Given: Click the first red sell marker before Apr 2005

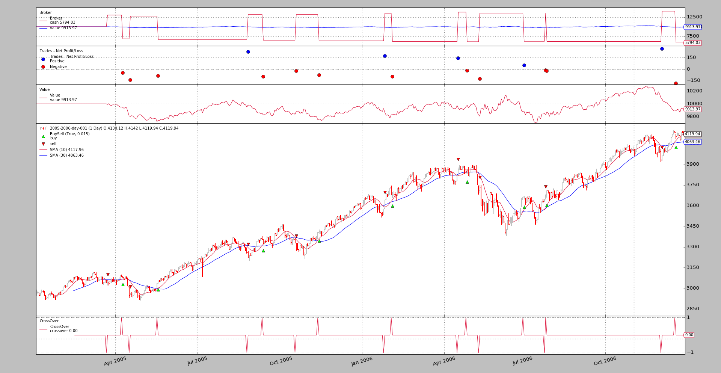Looking at the screenshot, I should click(108, 275).
